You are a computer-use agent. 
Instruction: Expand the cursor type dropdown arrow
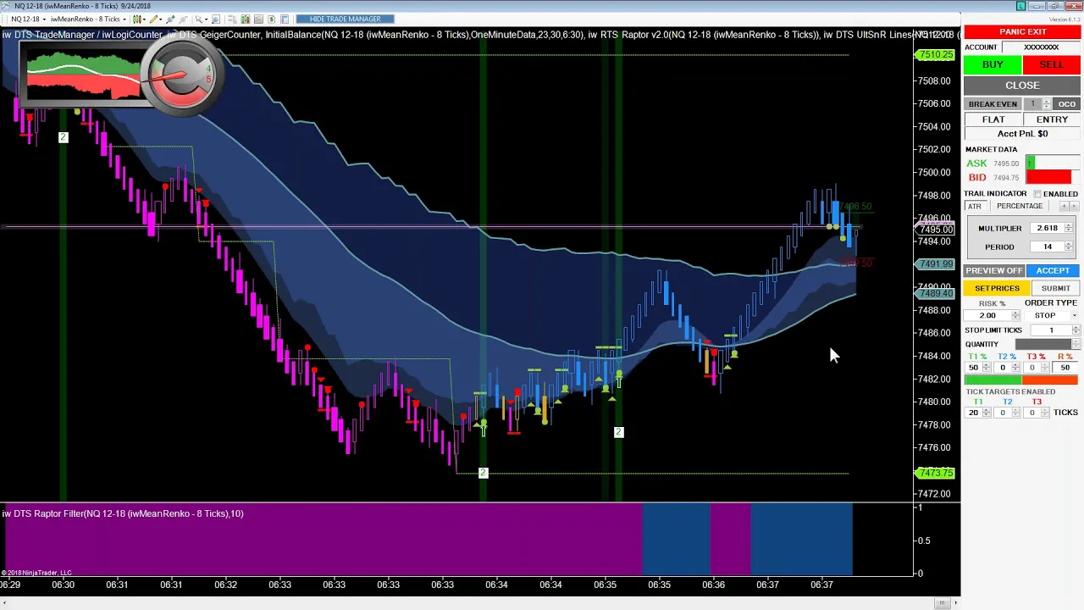tap(207, 19)
